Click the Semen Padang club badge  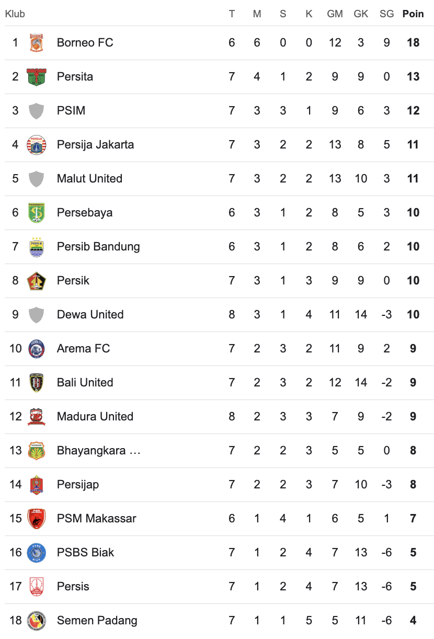pyautogui.click(x=36, y=621)
